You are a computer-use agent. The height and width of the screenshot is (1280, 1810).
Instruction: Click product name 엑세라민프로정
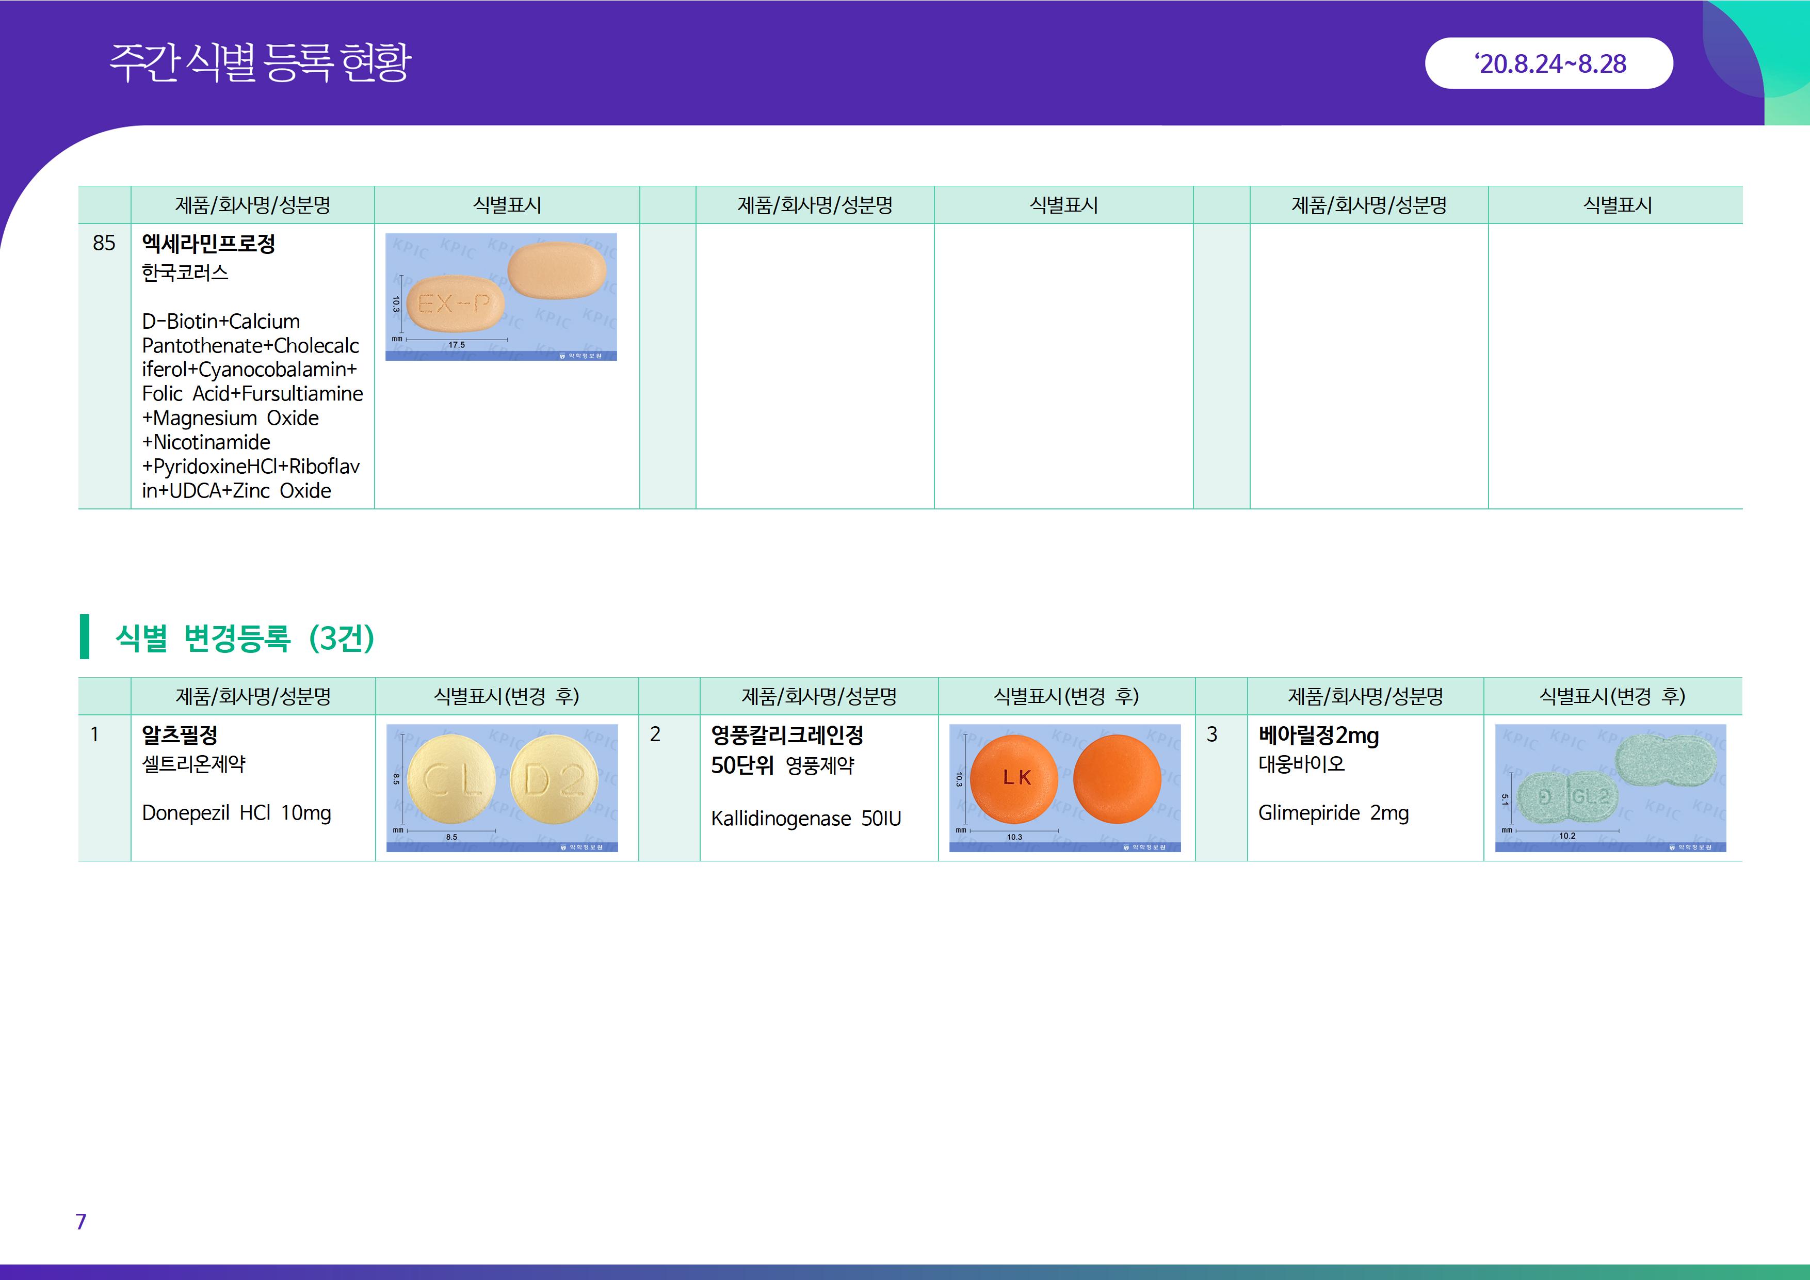click(x=208, y=244)
